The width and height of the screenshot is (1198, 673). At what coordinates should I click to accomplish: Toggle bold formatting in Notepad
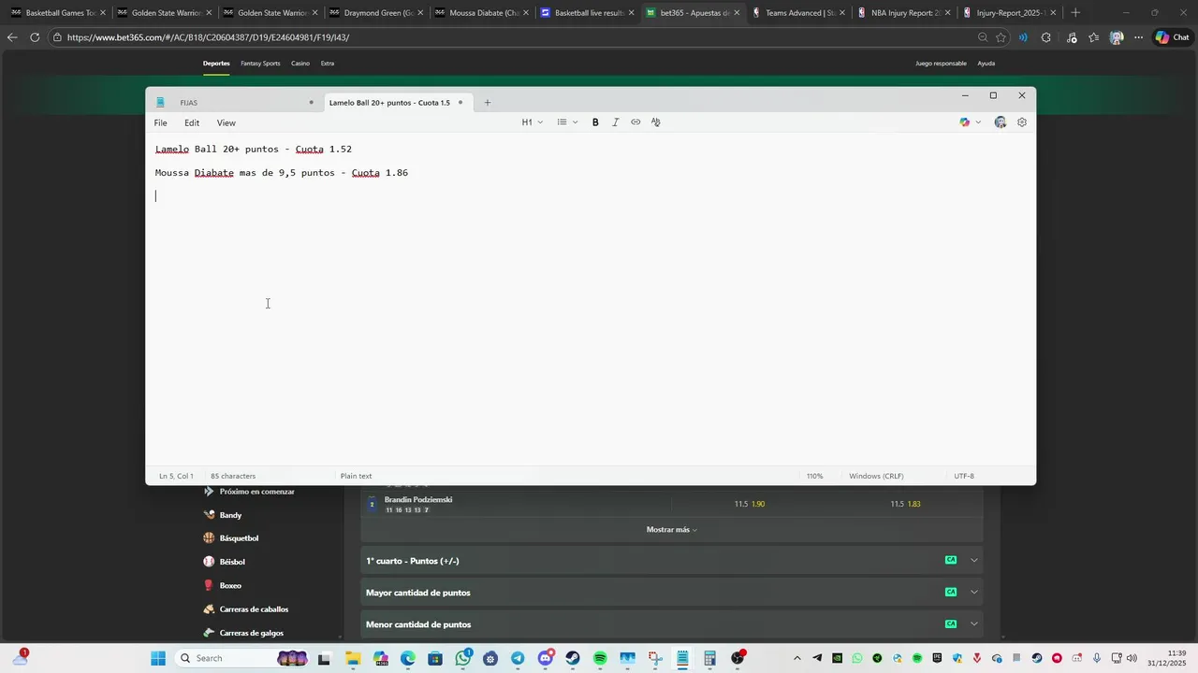[595, 122]
